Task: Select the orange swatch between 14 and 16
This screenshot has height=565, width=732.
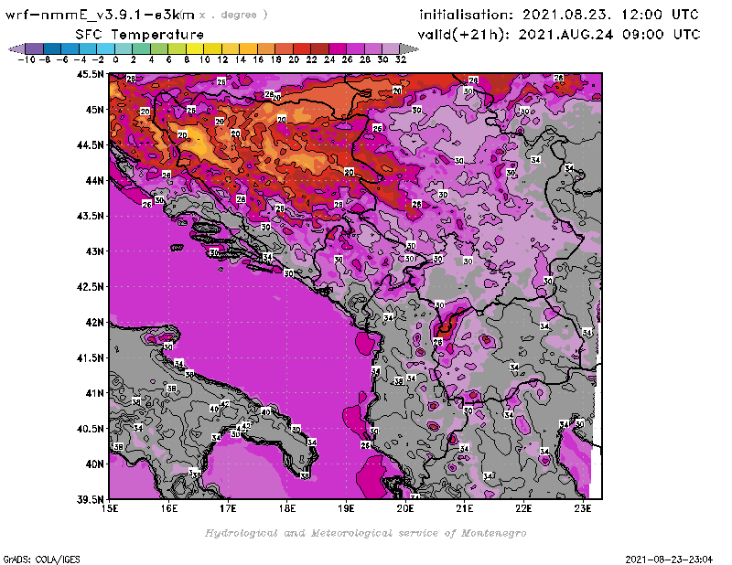Action: [x=248, y=48]
